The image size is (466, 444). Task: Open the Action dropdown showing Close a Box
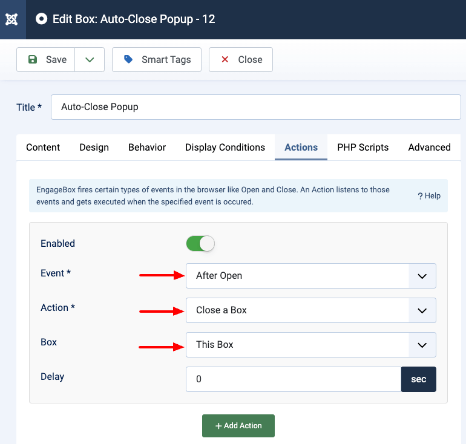[311, 310]
